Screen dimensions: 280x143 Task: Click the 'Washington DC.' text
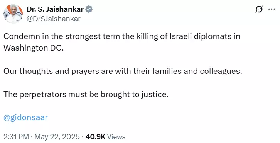coord(34,48)
